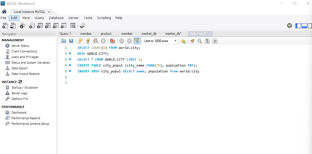Open Workbench preferences gear icon
Viewport: 312px width, 154px height.
(x=289, y=26)
